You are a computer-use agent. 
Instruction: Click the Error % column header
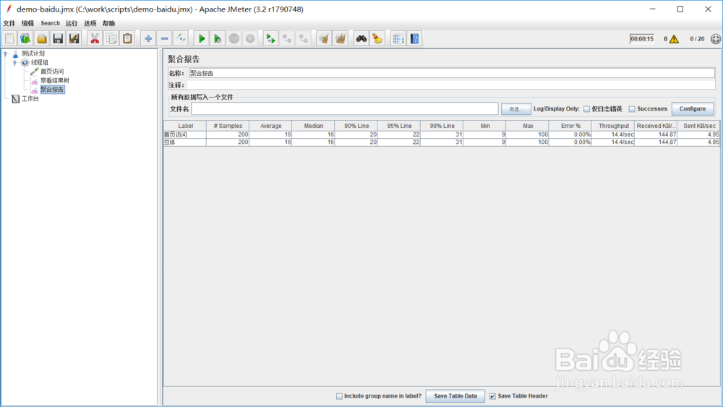pos(571,126)
